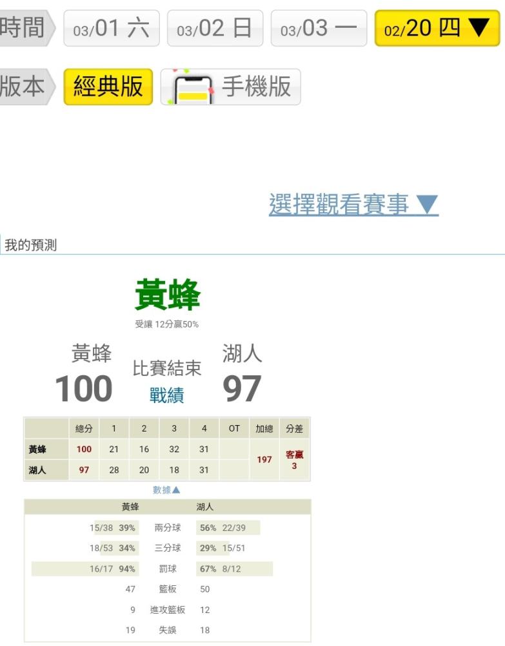Screen dimensions: 505x646
Task: Click the 總分 column header
Action: click(84, 428)
